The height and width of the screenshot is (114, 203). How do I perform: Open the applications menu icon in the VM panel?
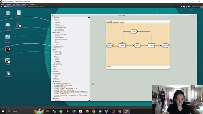tap(1, 6)
